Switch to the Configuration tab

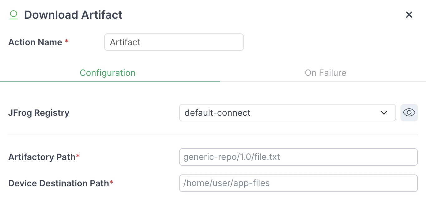tap(108, 73)
